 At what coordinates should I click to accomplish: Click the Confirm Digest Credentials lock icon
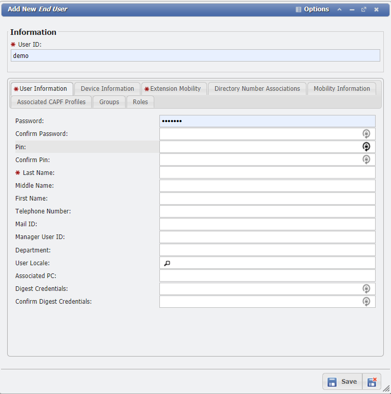coord(366,302)
